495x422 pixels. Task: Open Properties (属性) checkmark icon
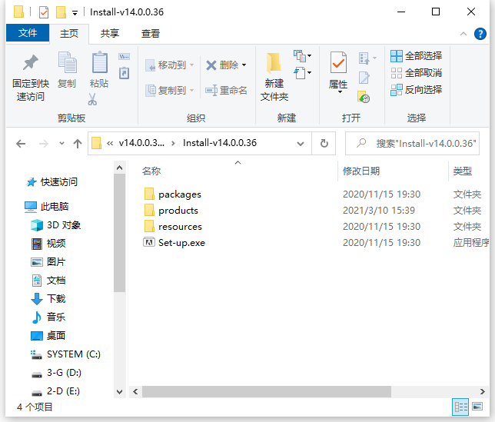click(338, 62)
